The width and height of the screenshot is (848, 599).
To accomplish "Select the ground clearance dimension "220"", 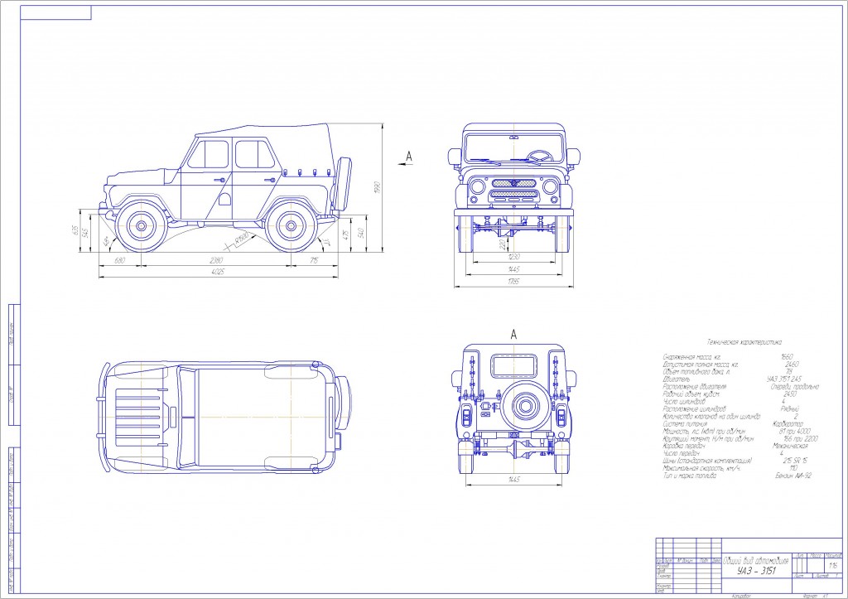I will [x=501, y=244].
